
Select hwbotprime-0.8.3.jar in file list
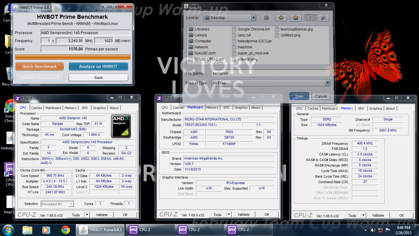(252, 41)
